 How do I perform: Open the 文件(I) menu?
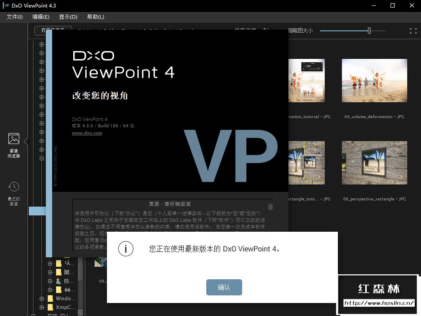[x=14, y=17]
